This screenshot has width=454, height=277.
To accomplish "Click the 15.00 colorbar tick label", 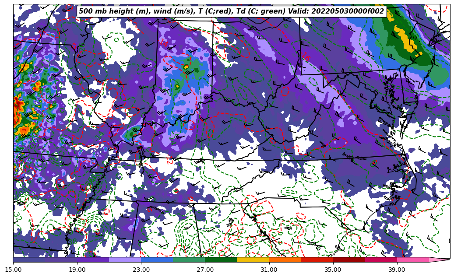I will coord(13,270).
